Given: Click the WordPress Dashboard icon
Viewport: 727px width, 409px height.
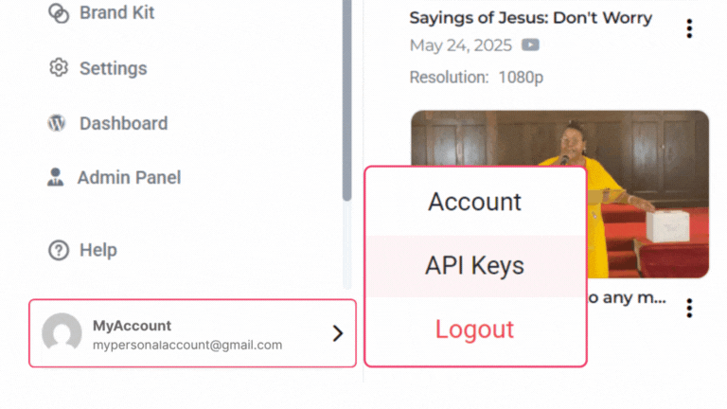Looking at the screenshot, I should point(57,123).
